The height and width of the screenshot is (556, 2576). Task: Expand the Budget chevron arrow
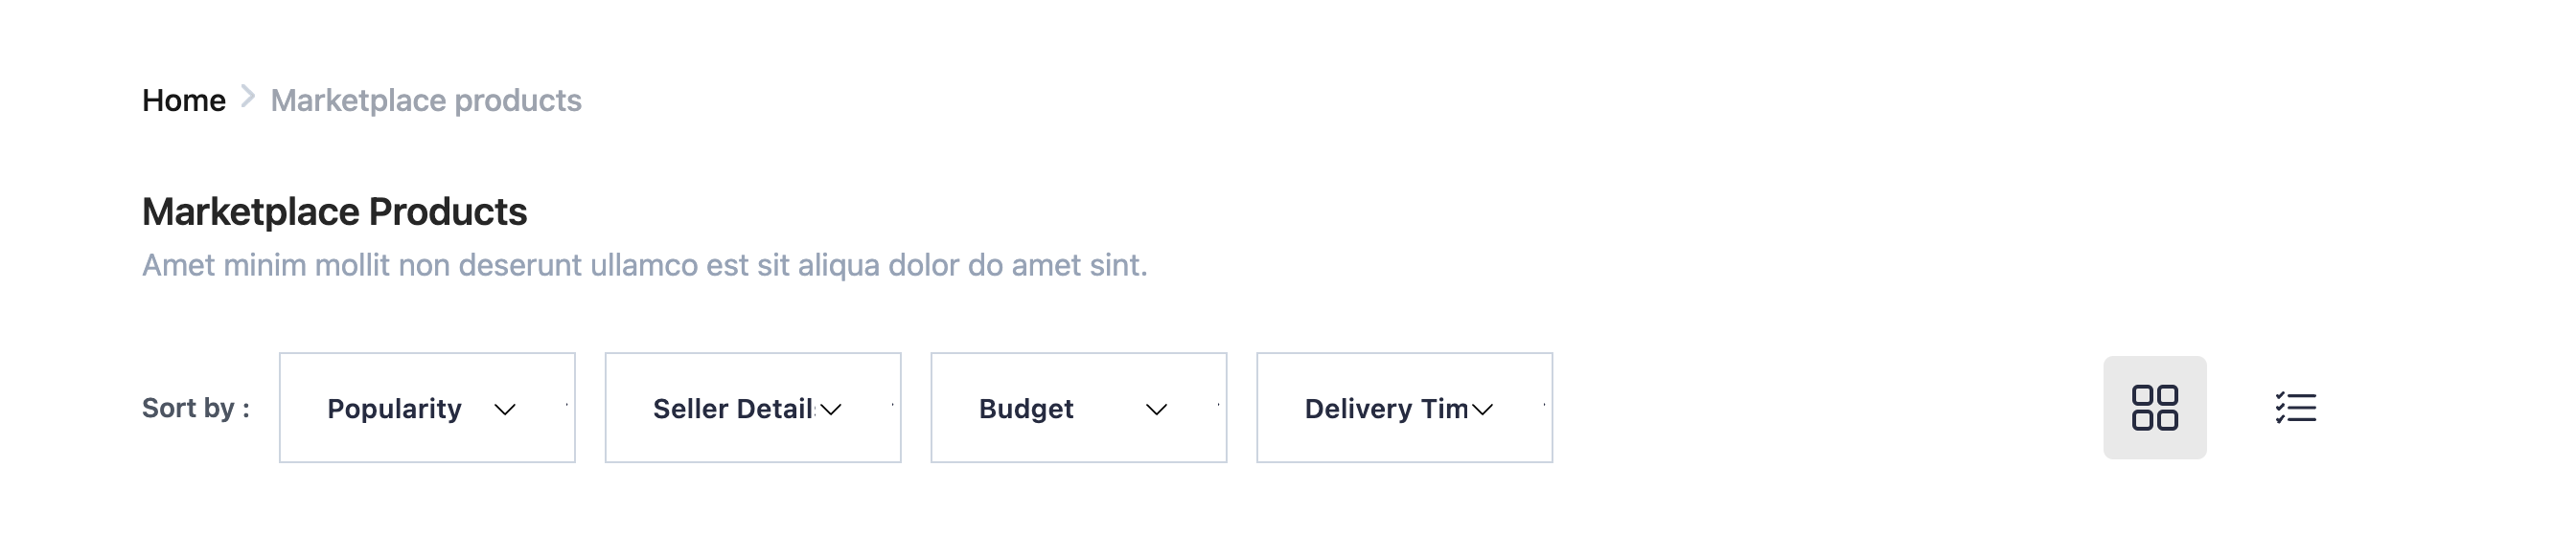click(1156, 410)
